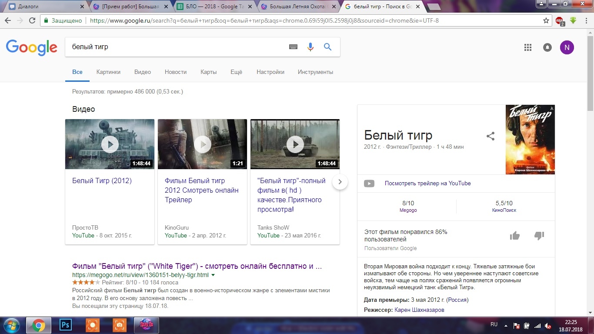Open the Карен Шахназаров director link

[x=419, y=310]
